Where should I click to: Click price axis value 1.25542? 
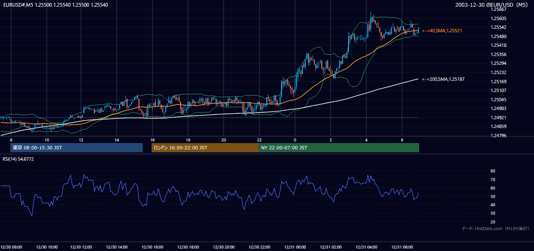click(x=498, y=27)
